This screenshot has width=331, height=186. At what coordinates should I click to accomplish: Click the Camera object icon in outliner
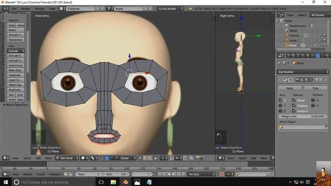click(x=287, y=36)
